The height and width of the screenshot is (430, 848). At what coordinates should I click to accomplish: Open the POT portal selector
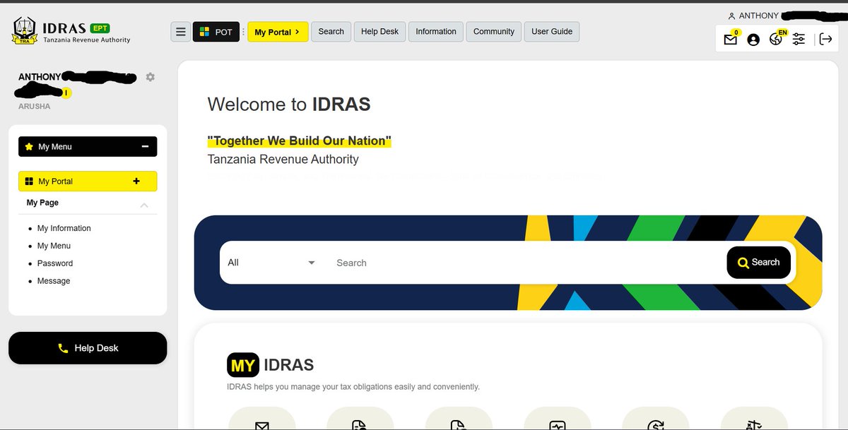[216, 32]
